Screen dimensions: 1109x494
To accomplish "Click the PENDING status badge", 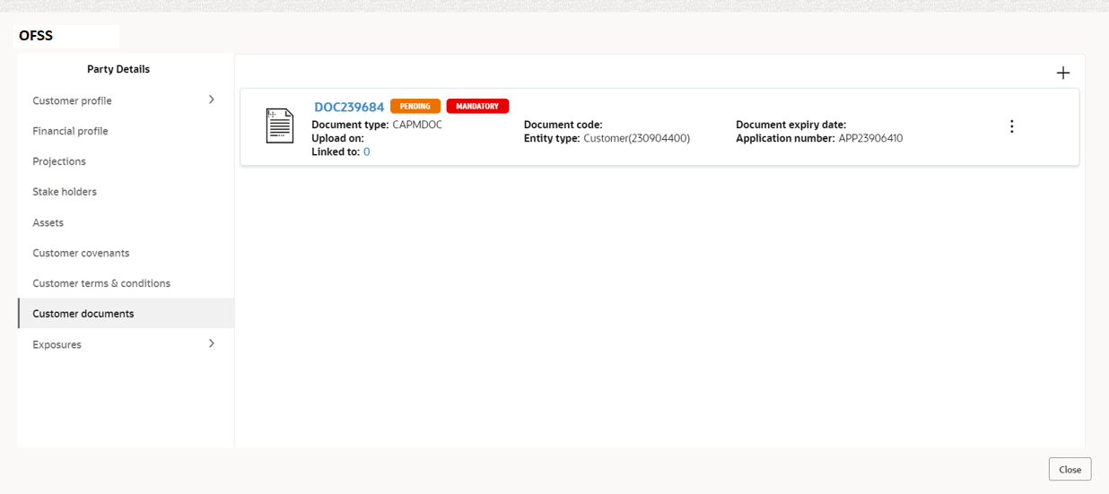I will [x=415, y=106].
